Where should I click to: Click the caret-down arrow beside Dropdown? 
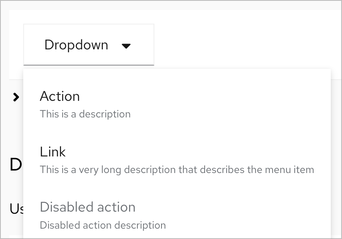tap(127, 46)
